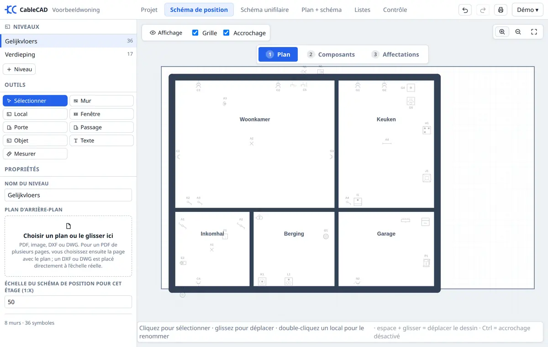The width and height of the screenshot is (548, 347).
Task: Select step 1 Plan
Action: click(278, 54)
